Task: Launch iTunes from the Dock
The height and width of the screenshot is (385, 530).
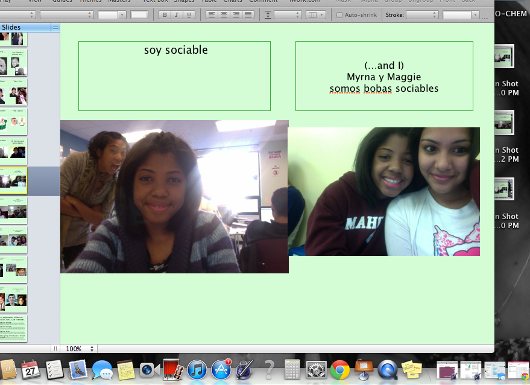Action: tap(197, 369)
